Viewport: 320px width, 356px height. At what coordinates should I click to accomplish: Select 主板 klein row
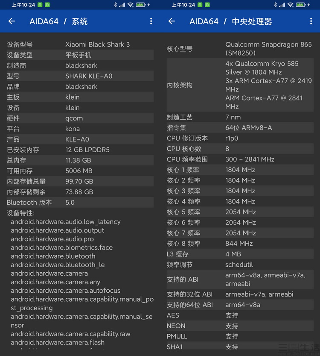click(80, 97)
